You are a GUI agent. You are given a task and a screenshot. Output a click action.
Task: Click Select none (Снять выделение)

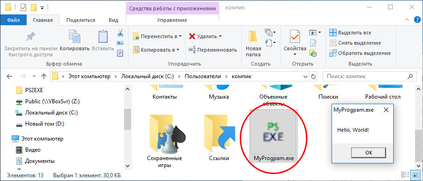(355, 43)
